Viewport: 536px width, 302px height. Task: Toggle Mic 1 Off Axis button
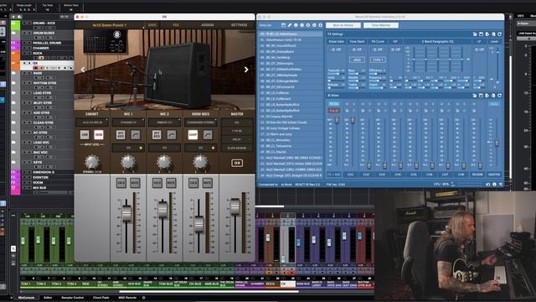(121, 134)
